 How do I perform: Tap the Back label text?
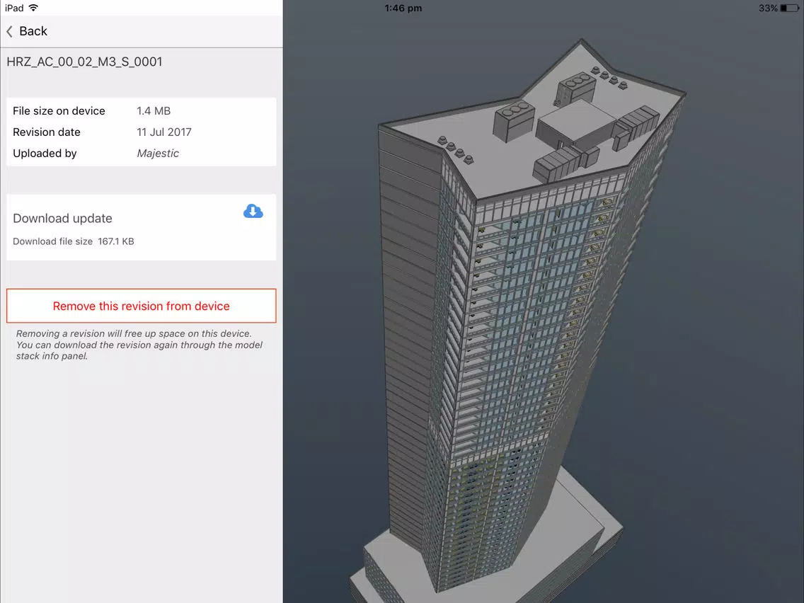coord(33,31)
